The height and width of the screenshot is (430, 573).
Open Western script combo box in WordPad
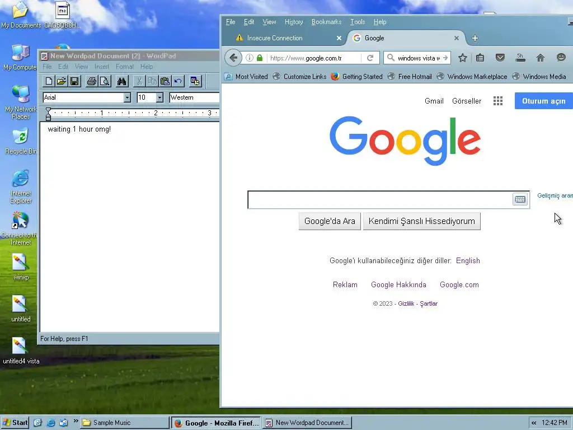click(194, 97)
